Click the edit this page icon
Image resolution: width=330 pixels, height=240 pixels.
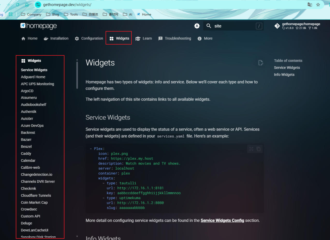261,63
